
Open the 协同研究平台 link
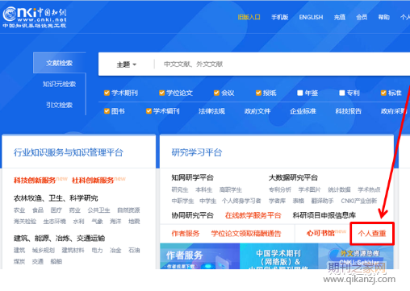[193, 215]
